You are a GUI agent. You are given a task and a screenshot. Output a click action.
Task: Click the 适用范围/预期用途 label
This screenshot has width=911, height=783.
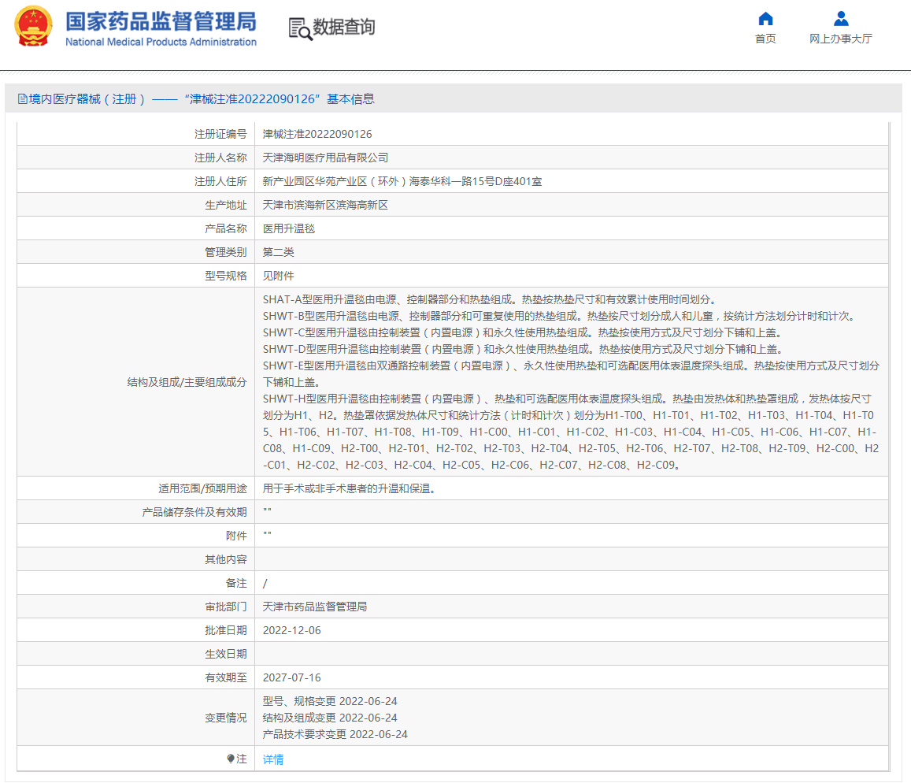203,488
